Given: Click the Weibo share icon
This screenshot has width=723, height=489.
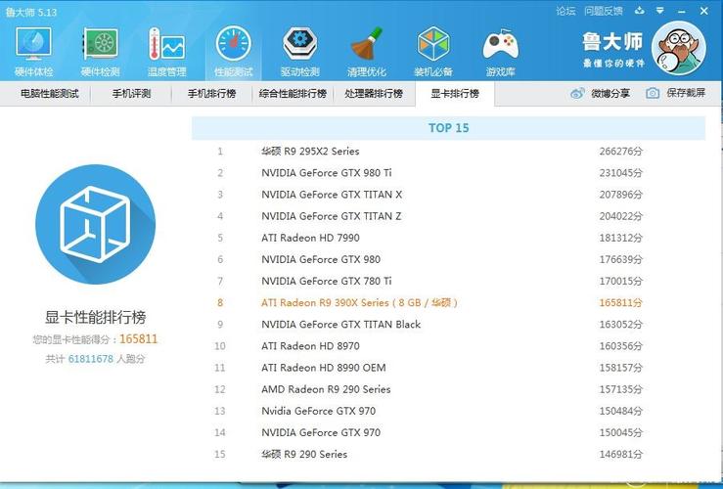Looking at the screenshot, I should 577,94.
